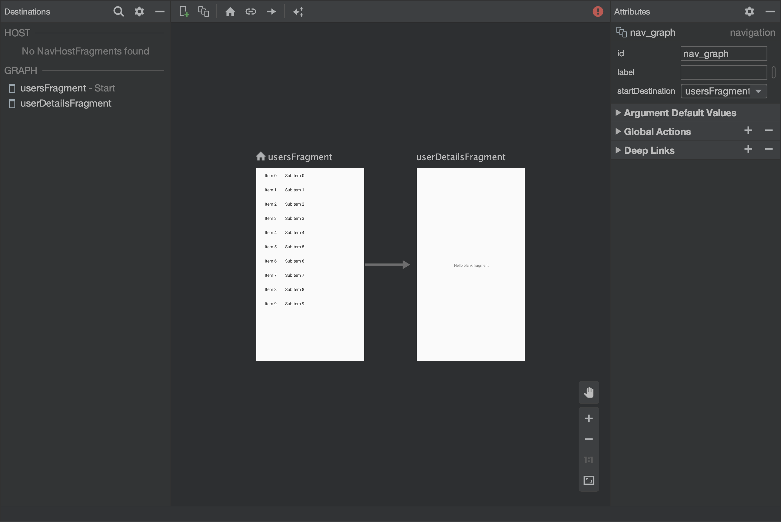Click the zoom in button in canvas
781x522 pixels.
[589, 418]
